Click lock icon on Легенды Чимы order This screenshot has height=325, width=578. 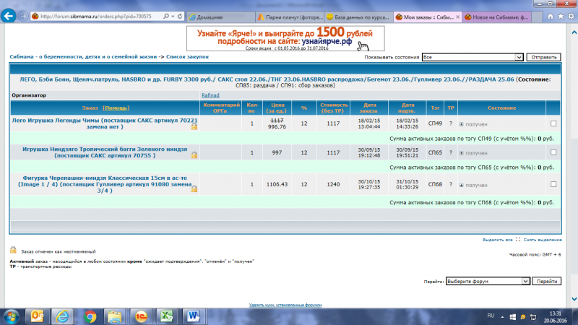point(194,126)
